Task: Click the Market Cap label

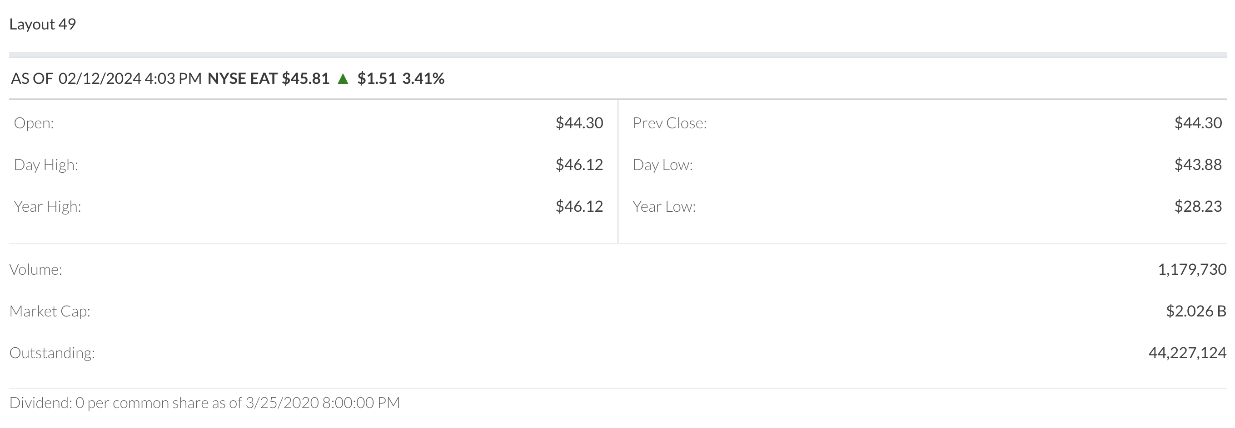Action: (50, 311)
